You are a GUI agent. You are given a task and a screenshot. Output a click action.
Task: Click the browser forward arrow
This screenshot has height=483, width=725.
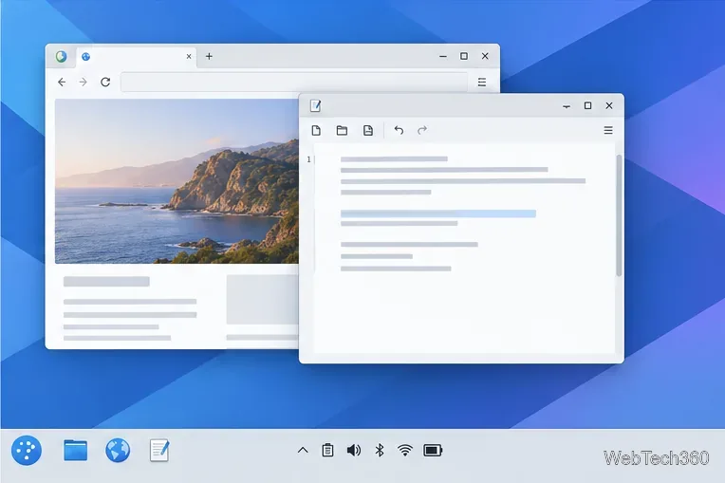coord(84,82)
